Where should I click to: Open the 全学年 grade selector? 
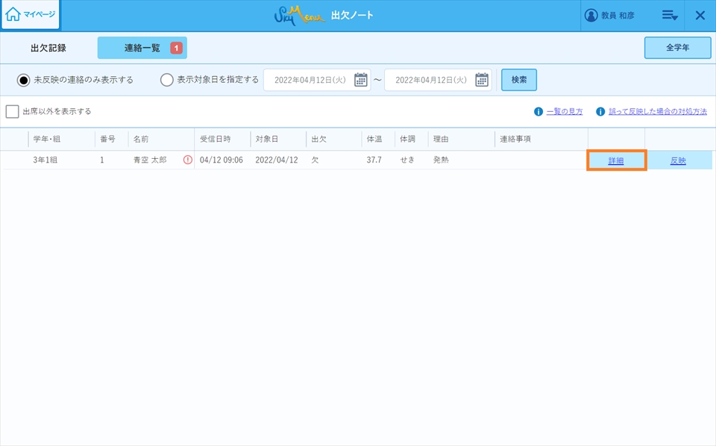tap(677, 47)
